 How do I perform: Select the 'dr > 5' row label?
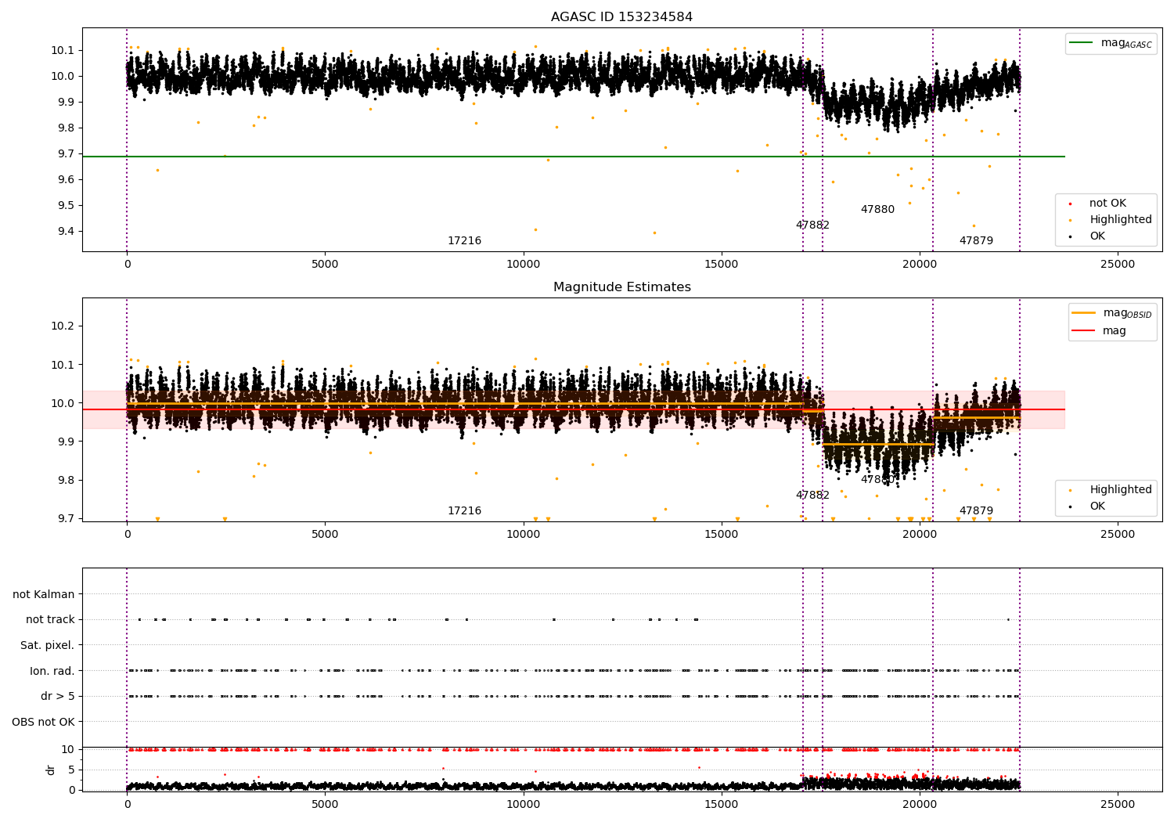57,697
